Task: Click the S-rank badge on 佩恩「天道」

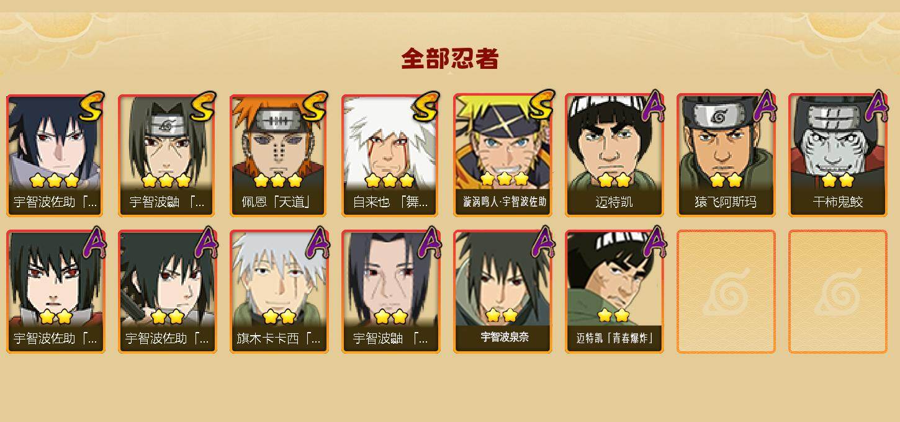Action: click(315, 106)
